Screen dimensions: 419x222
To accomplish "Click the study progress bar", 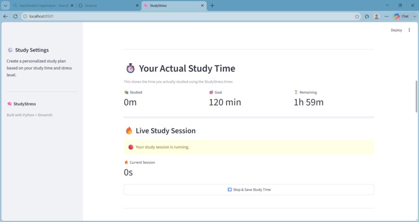I will tap(249, 117).
